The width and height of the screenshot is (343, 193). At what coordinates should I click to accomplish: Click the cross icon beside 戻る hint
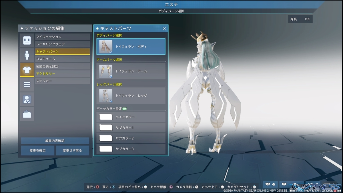(113, 187)
